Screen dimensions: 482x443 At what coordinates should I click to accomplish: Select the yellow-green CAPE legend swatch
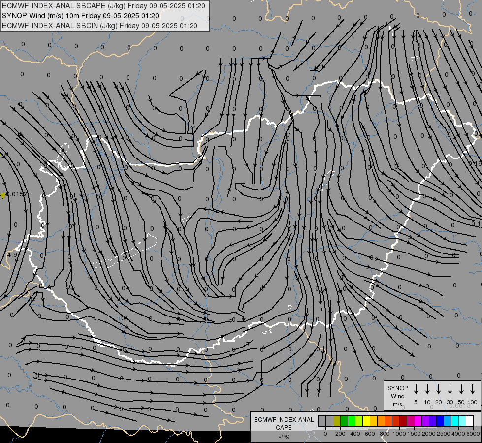coord(359,421)
